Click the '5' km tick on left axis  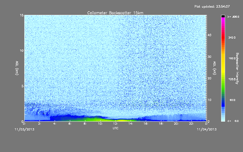pos(22,86)
